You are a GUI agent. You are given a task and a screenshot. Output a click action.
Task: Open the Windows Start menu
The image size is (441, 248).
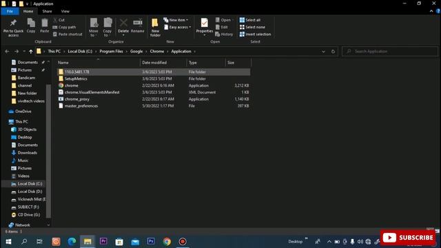(x=8, y=242)
